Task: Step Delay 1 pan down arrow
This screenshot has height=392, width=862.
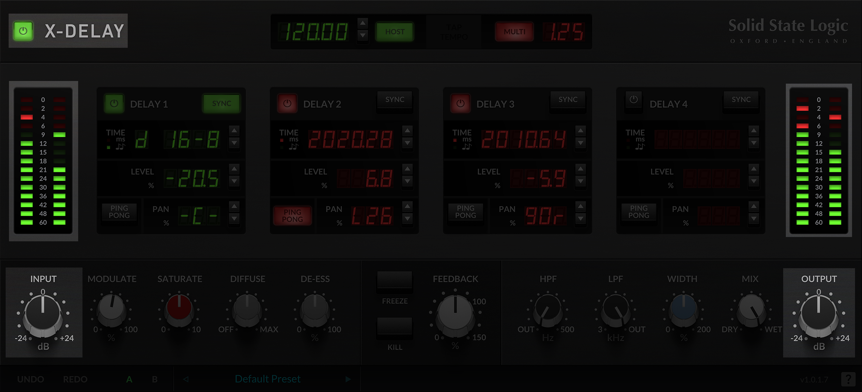Action: (x=234, y=219)
